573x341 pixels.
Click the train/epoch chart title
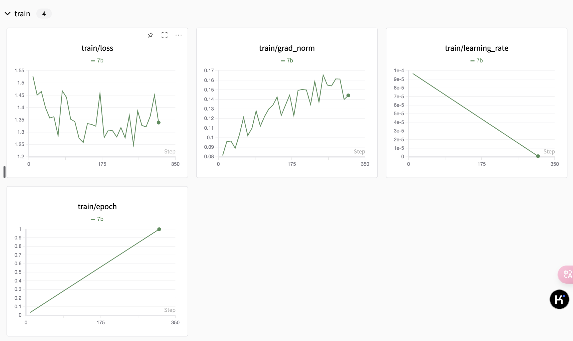tap(97, 206)
